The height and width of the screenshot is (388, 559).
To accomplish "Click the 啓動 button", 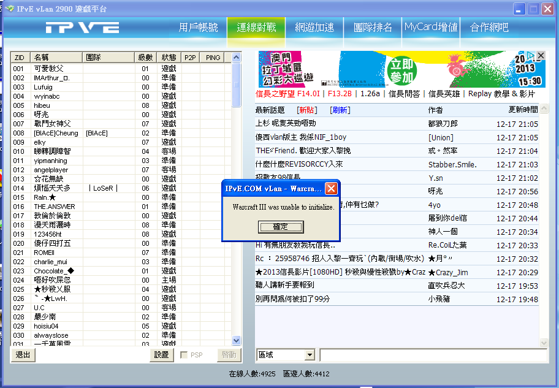I will tap(229, 354).
